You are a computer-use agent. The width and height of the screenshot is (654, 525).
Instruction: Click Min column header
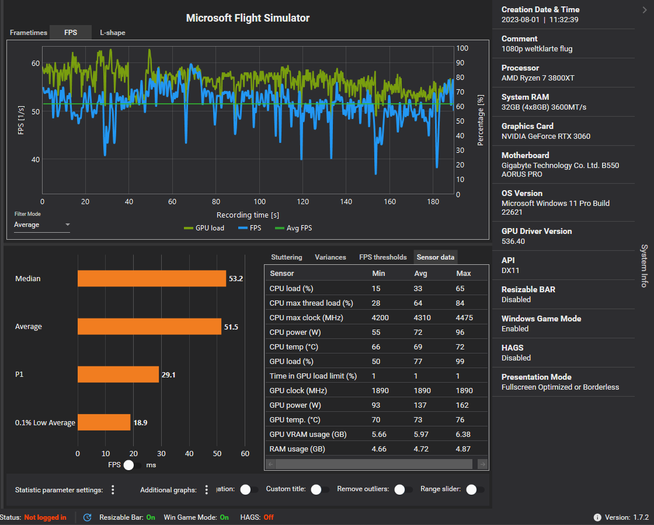(378, 274)
